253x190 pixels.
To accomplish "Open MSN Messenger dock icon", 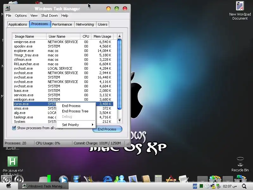I will tap(120, 179).
